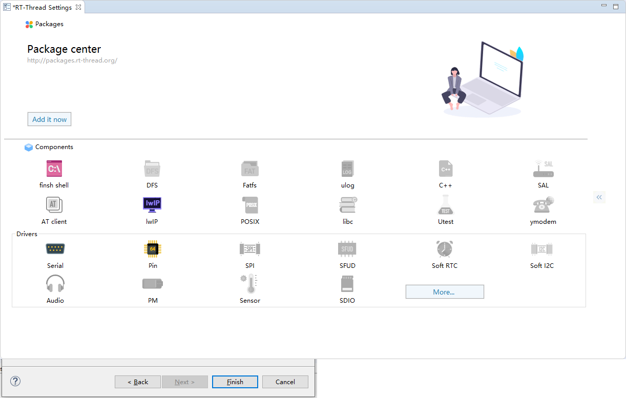Enable the Fatfs component icon
The image size is (626, 398).
pos(250,169)
